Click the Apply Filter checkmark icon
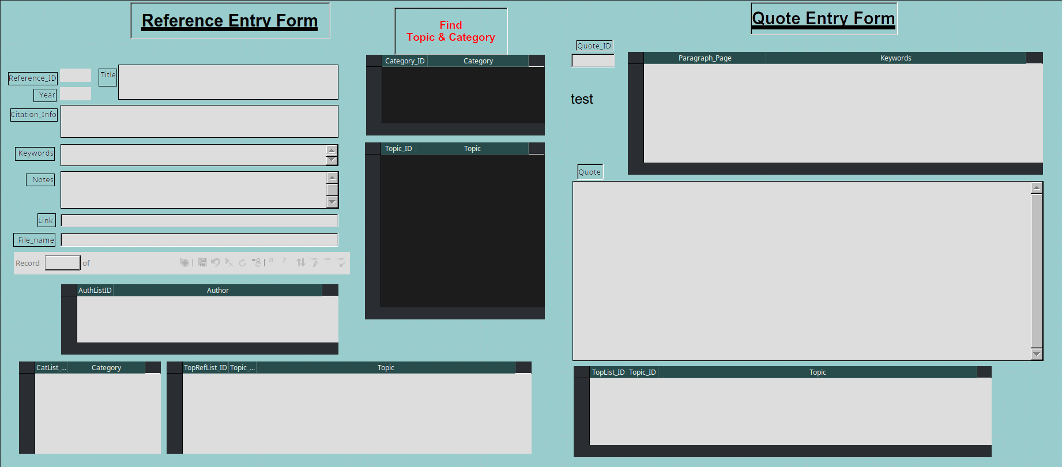1062x467 pixels. tap(341, 262)
